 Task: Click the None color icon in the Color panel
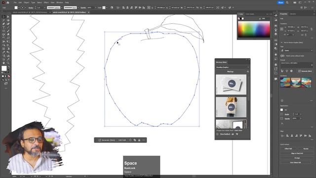(x=239, y=19)
